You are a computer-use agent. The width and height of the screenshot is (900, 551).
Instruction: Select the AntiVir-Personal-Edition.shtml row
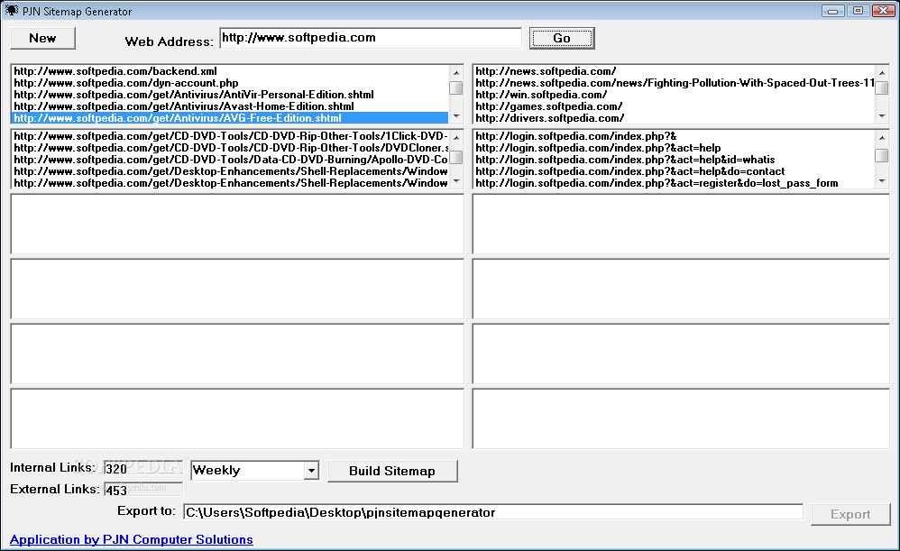click(x=230, y=95)
